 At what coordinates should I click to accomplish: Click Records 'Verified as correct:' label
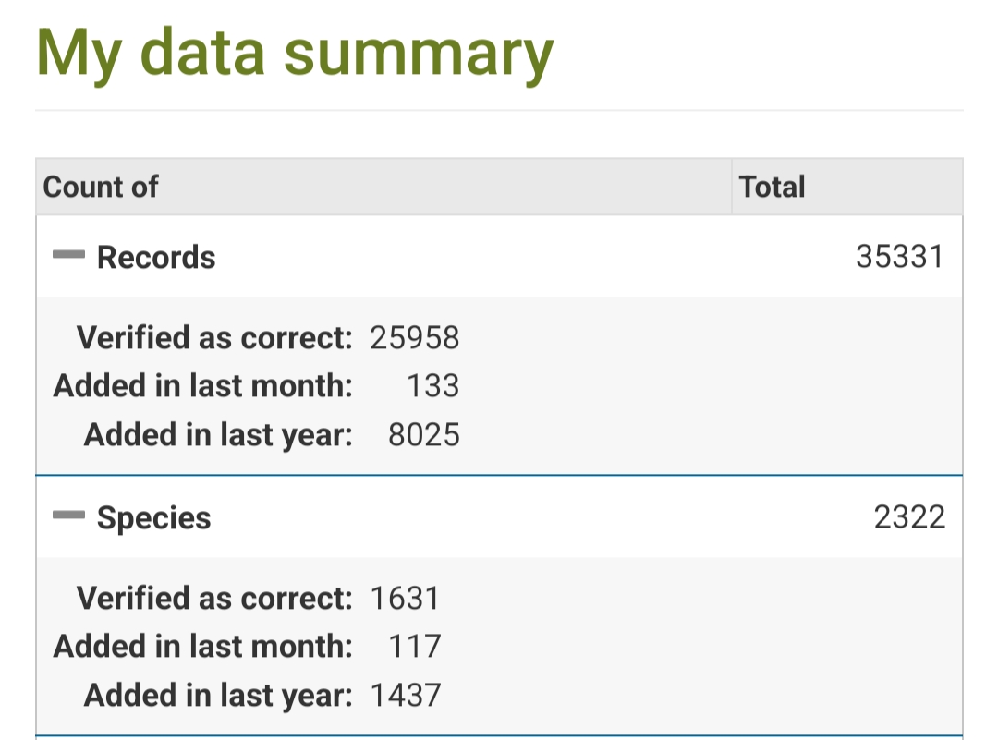point(214,337)
